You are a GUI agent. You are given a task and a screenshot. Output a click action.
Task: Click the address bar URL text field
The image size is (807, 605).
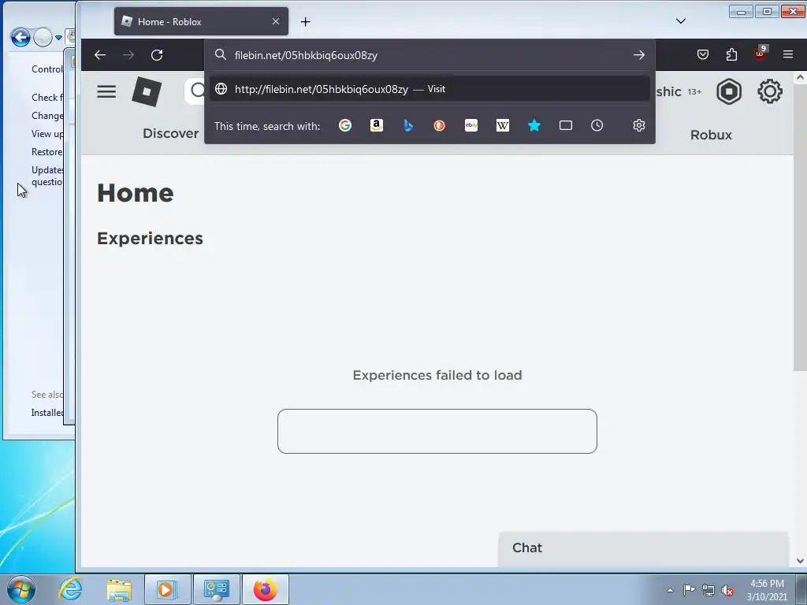coord(430,55)
